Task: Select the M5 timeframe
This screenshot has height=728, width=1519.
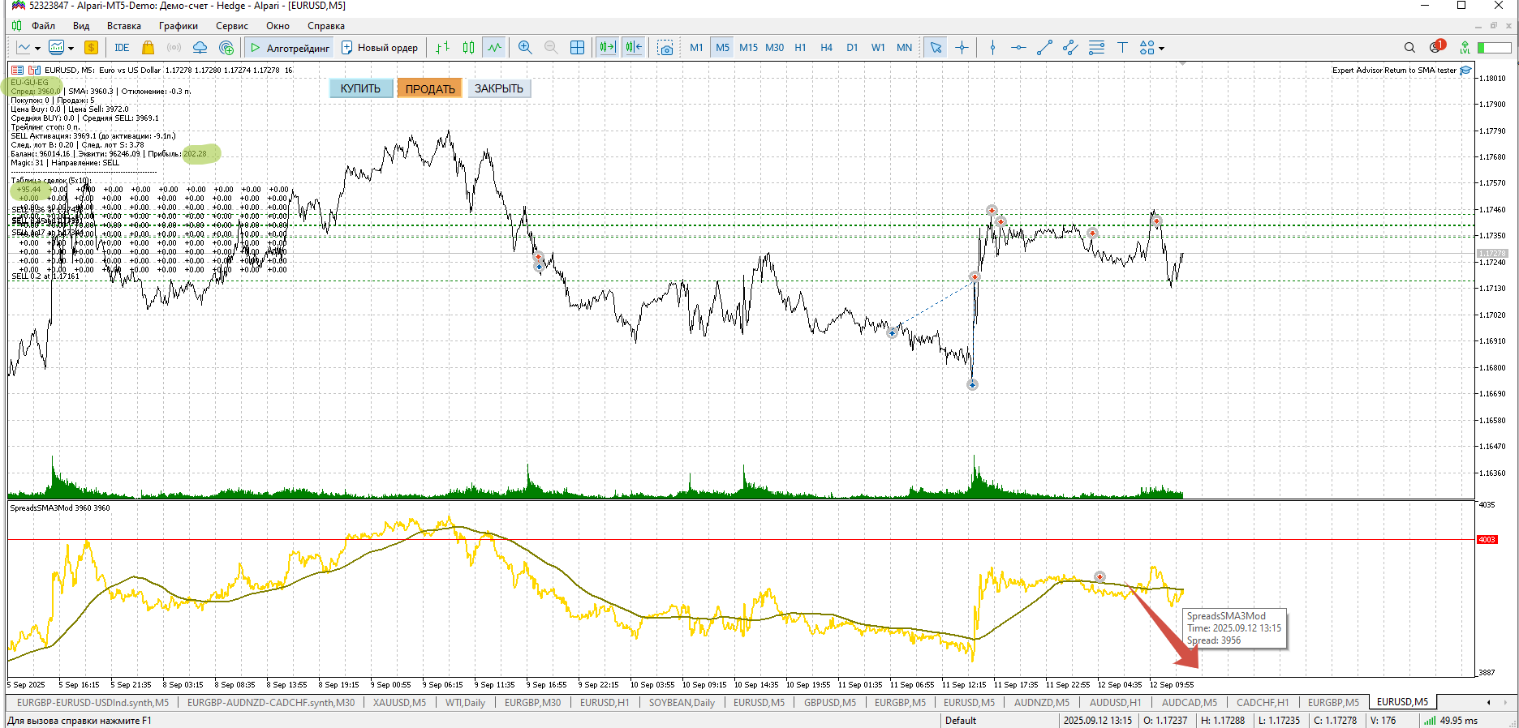Action: (722, 48)
